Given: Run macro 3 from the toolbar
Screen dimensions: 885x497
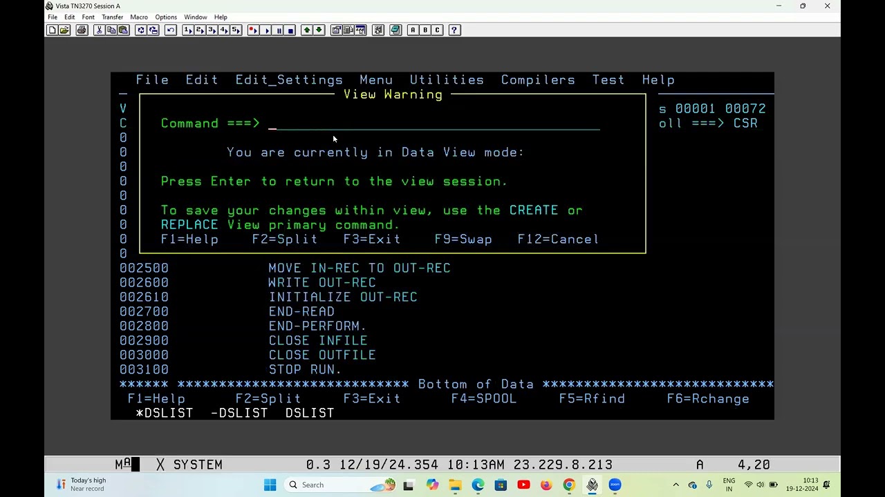Looking at the screenshot, I should [212, 30].
